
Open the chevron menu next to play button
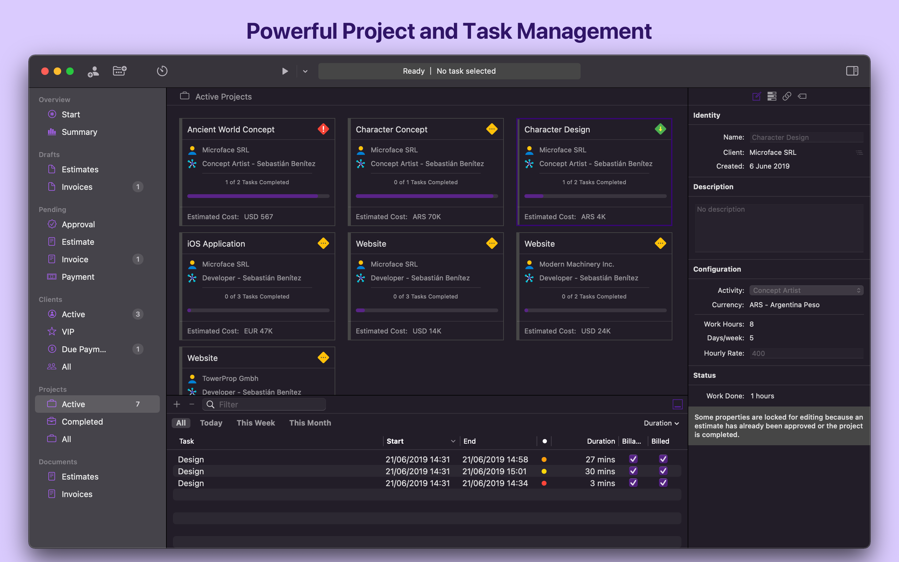pos(305,71)
